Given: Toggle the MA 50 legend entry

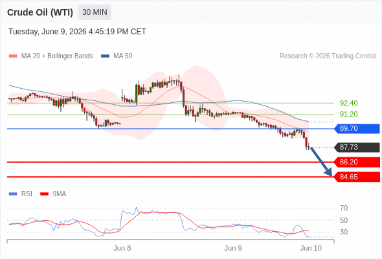Looking at the screenshot, I should pos(117,56).
